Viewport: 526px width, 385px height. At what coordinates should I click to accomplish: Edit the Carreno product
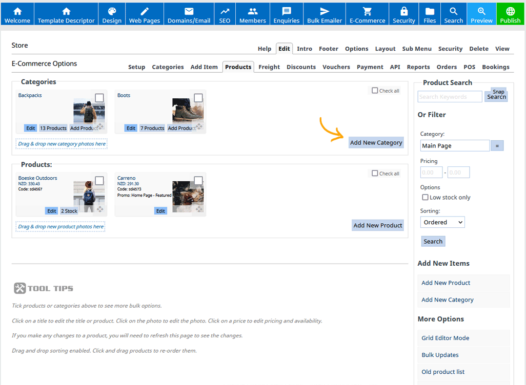(x=160, y=211)
